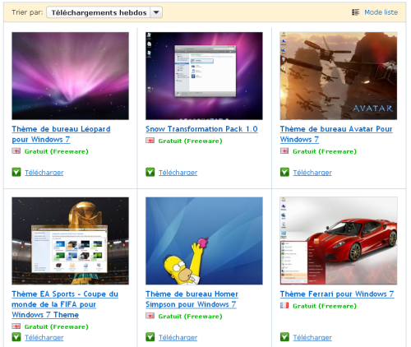Click 'Gratuit (Freeware)' text under Homer Simpson theme
The width and height of the screenshot is (411, 347).
click(x=191, y=317)
